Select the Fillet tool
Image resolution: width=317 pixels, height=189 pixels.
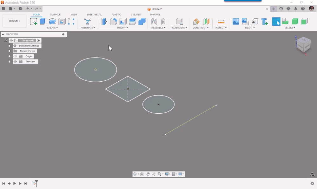[113, 22]
